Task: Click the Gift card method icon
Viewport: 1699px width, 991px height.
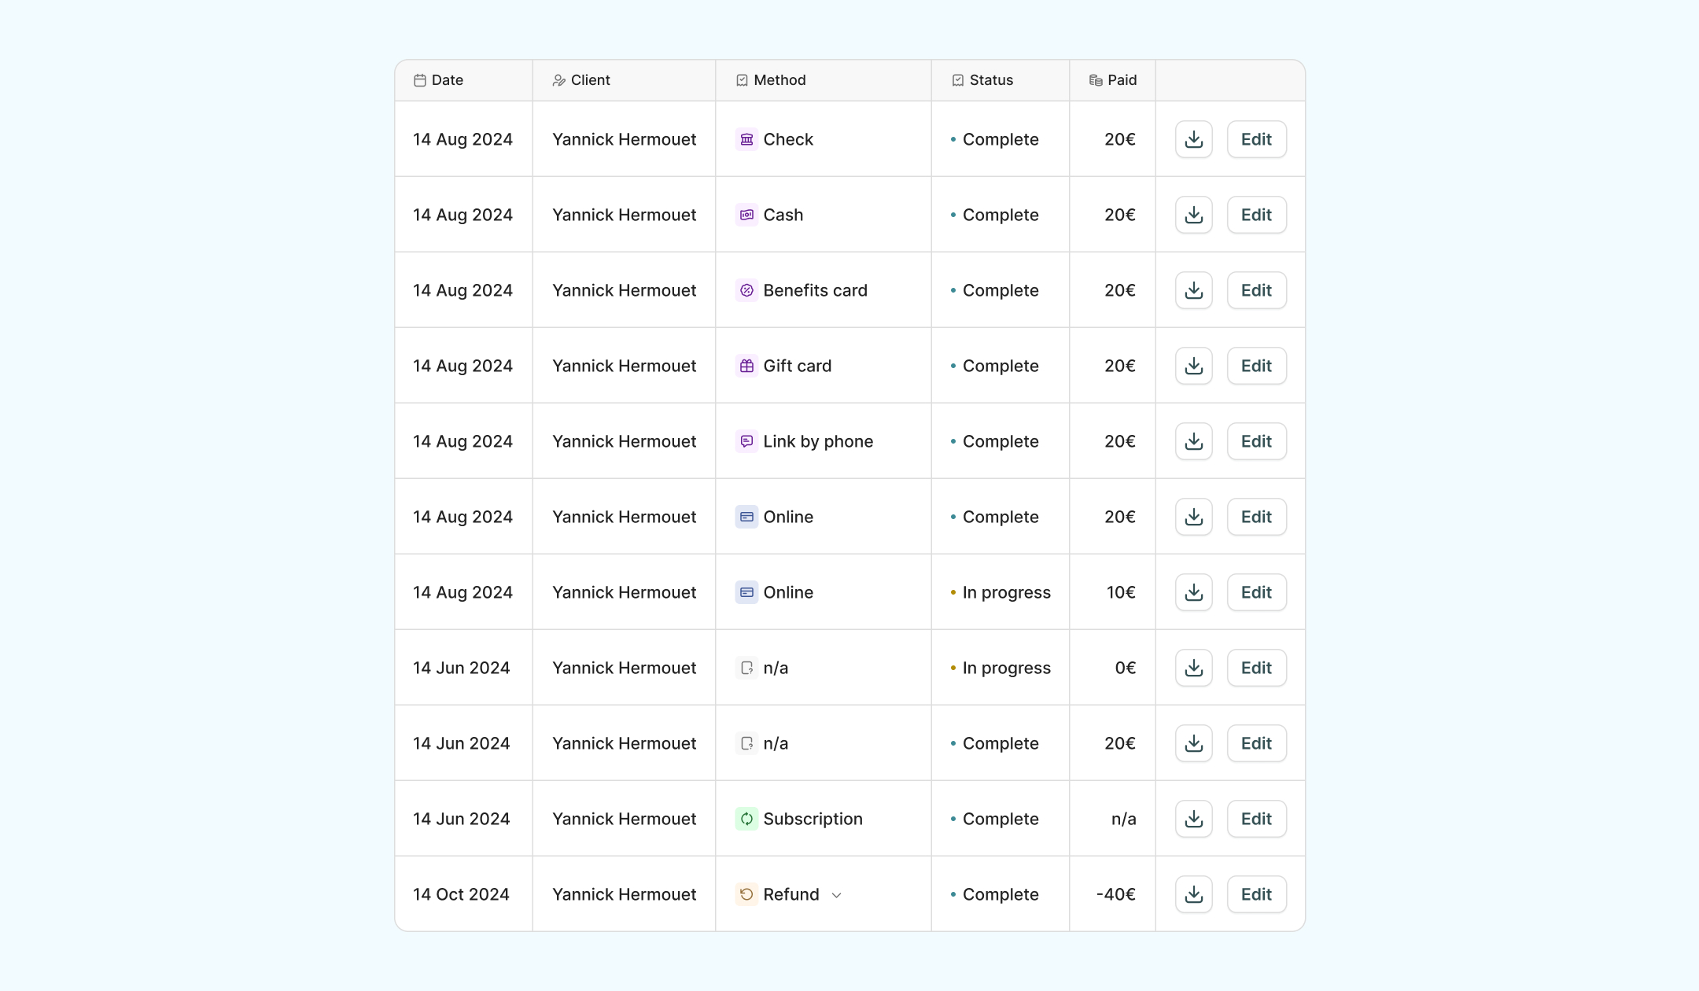Action: (x=746, y=366)
